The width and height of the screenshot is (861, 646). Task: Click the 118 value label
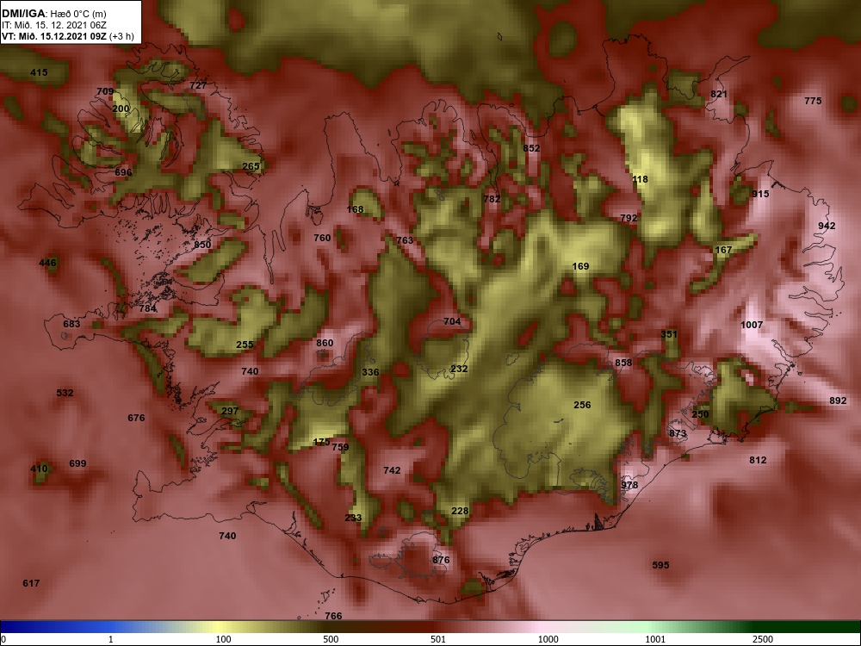click(640, 180)
